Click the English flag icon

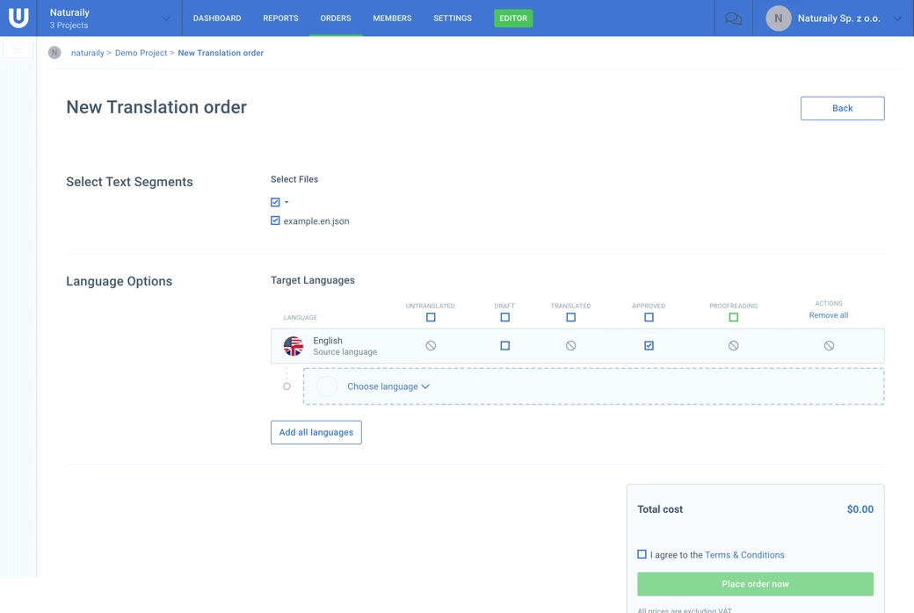coord(294,346)
